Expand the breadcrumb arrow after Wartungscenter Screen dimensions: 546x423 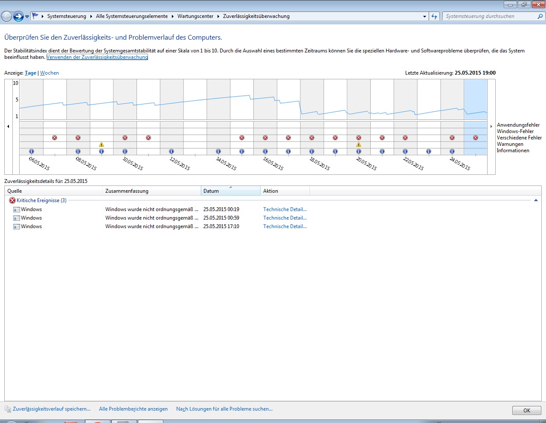[218, 16]
